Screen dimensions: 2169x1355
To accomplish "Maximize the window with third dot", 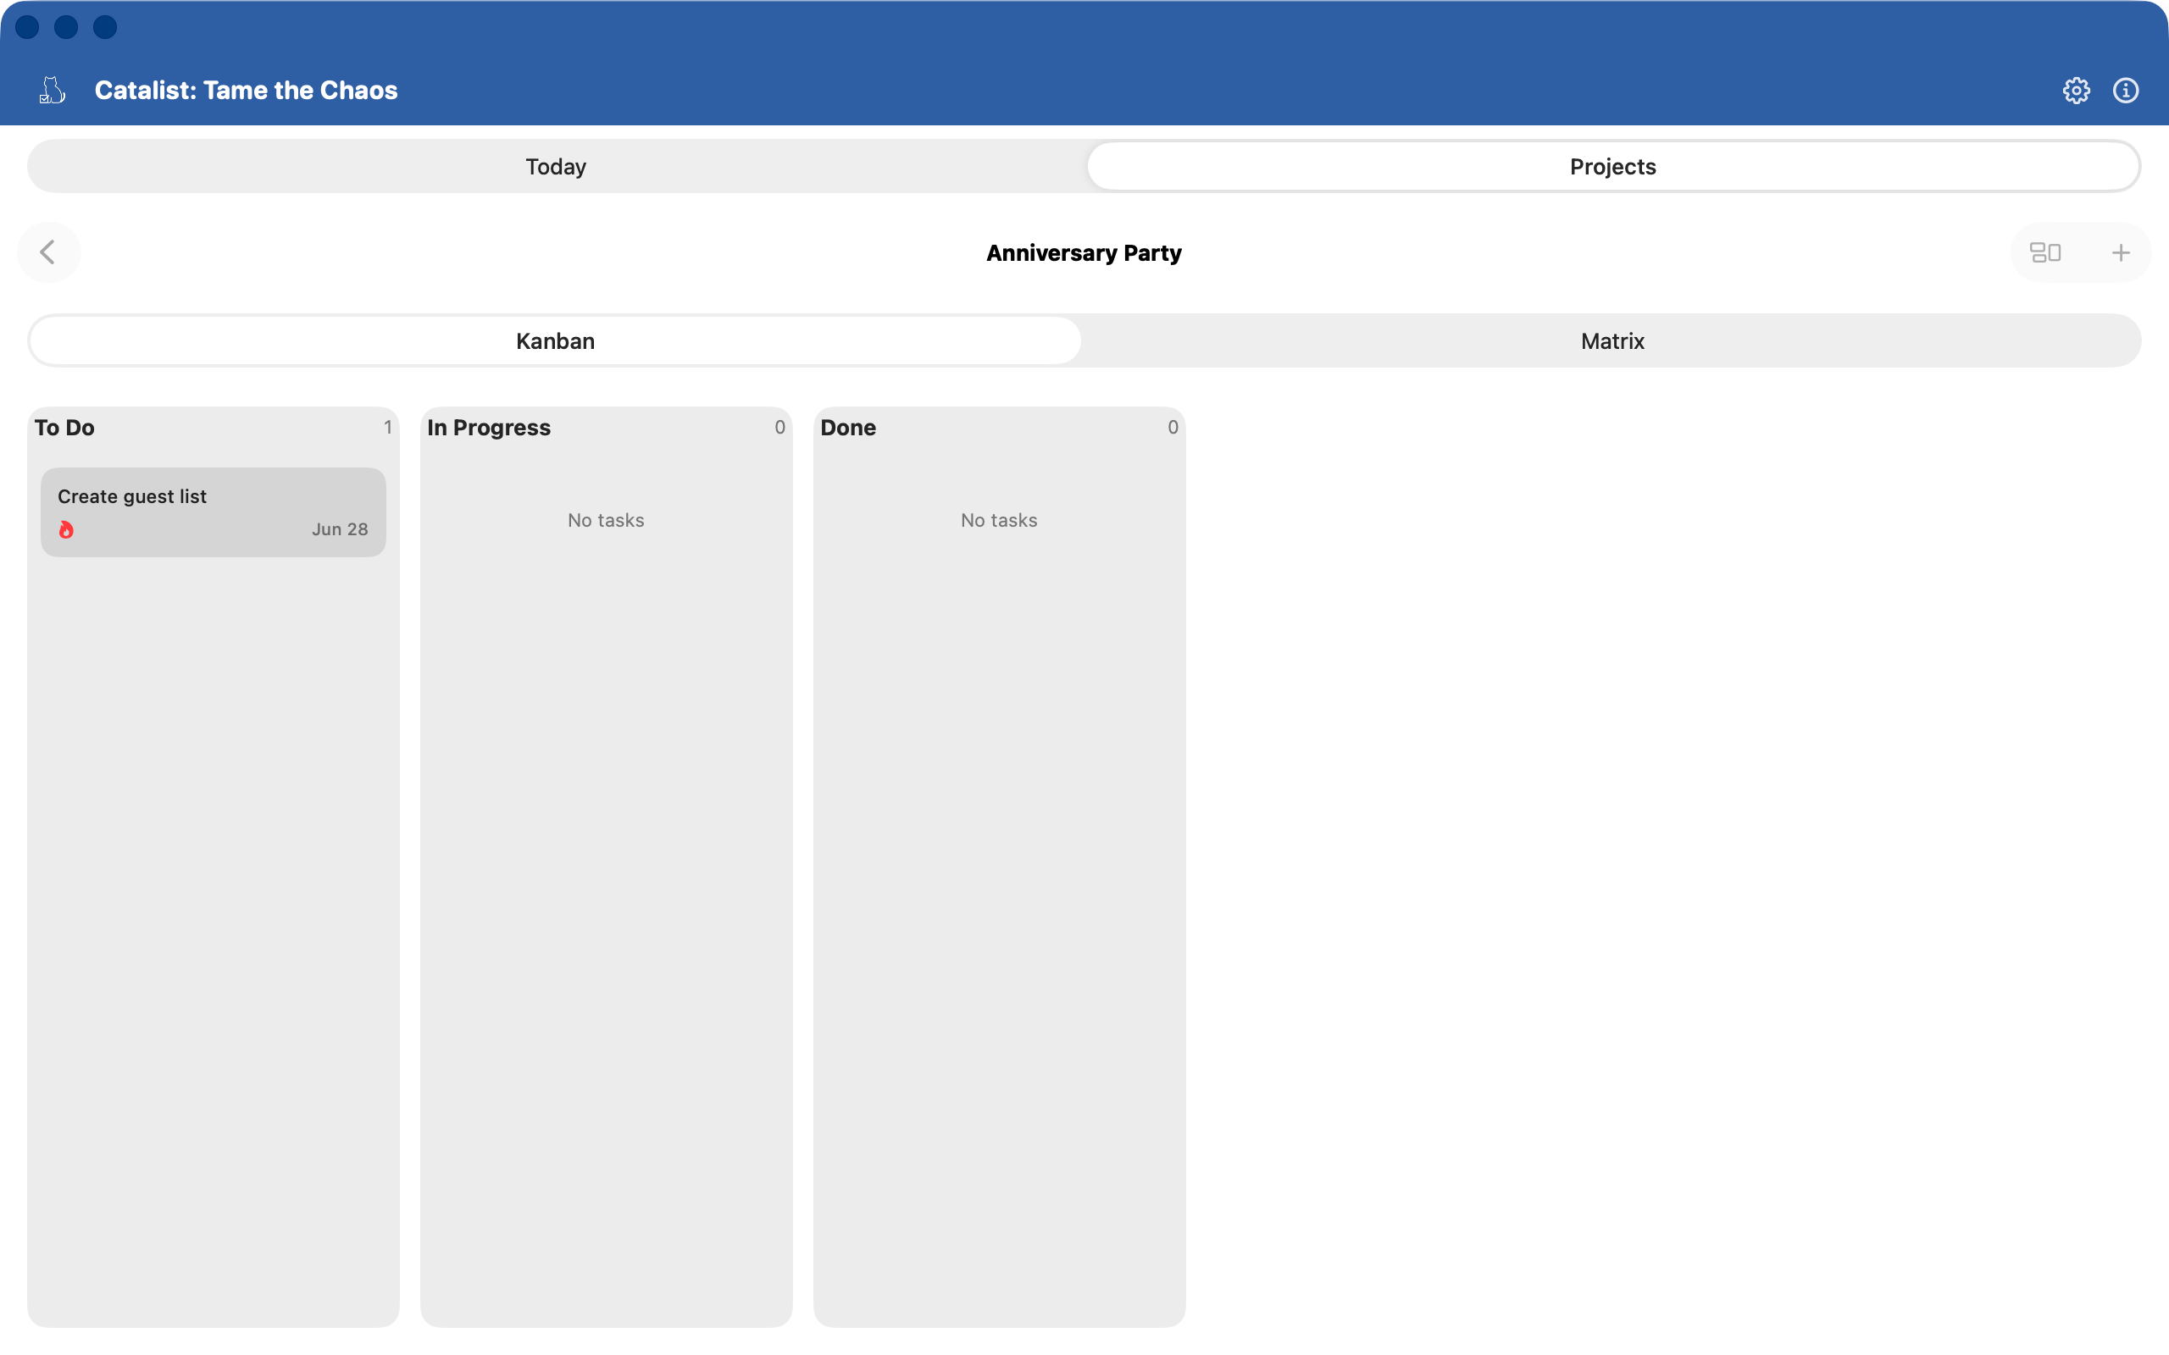I will pos(105,27).
